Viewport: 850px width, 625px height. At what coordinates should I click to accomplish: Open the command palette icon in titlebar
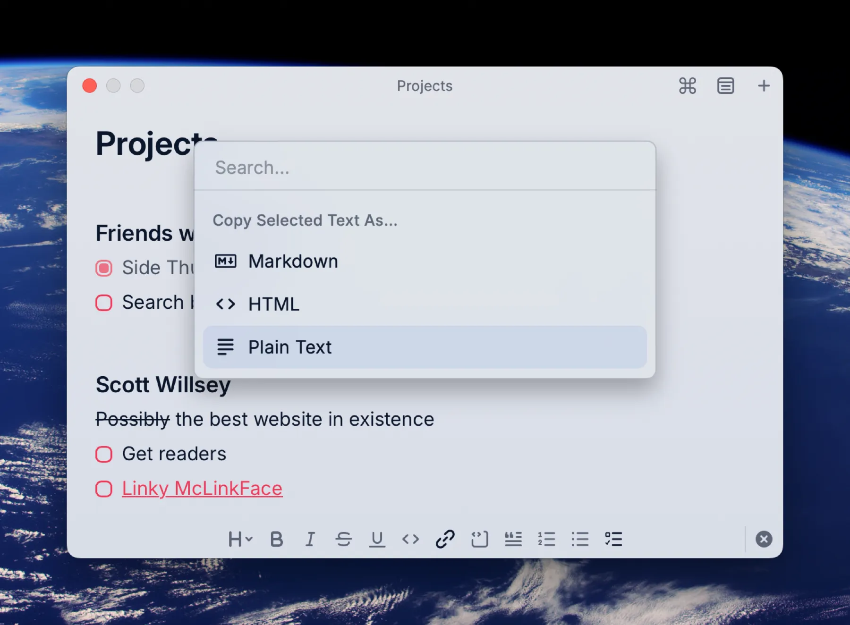point(688,85)
